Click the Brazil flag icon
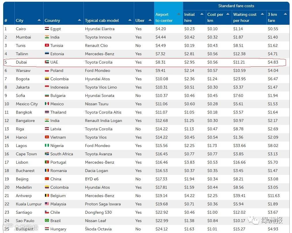The height and width of the screenshot is (233, 292). [47, 220]
